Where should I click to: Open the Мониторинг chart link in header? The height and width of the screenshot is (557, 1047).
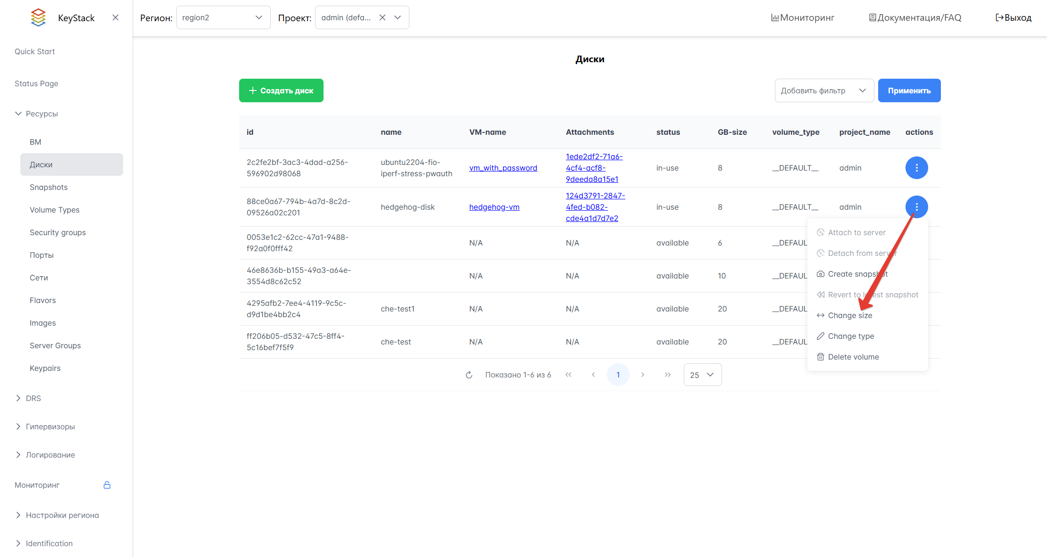[802, 17]
